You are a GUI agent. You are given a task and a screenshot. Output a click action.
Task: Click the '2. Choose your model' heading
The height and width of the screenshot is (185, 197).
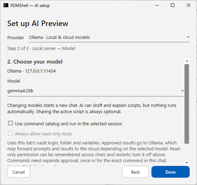tap(35, 62)
